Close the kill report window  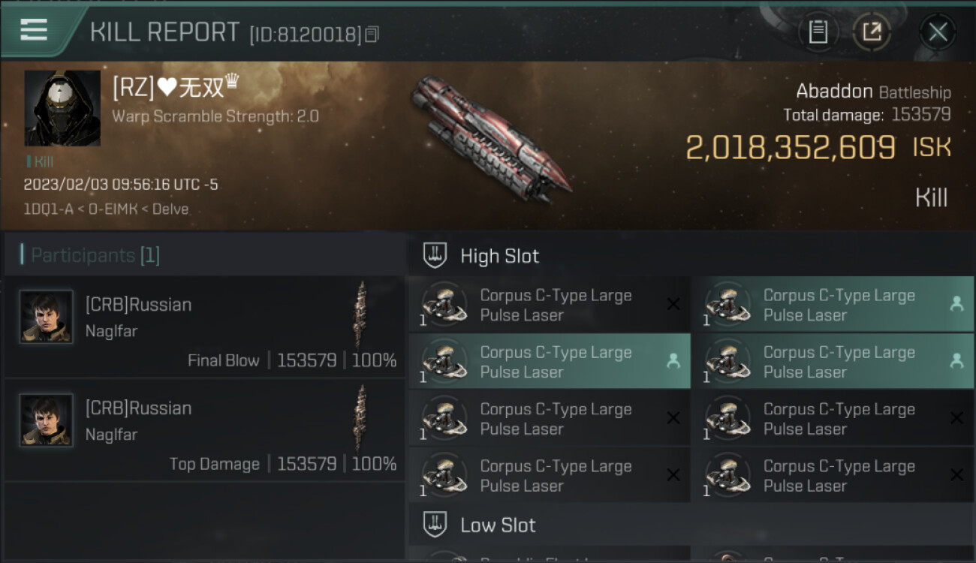coord(938,32)
